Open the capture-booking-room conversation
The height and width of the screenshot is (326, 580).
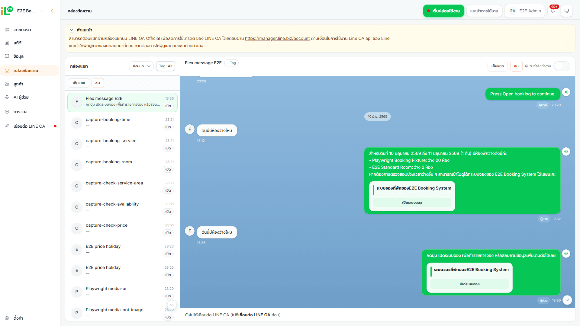point(122,165)
